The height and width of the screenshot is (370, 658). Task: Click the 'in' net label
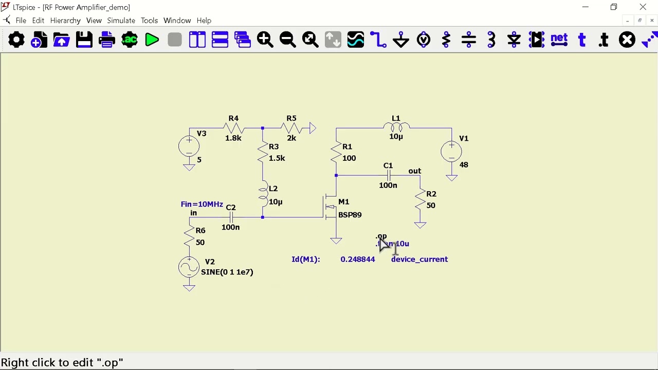[193, 213]
